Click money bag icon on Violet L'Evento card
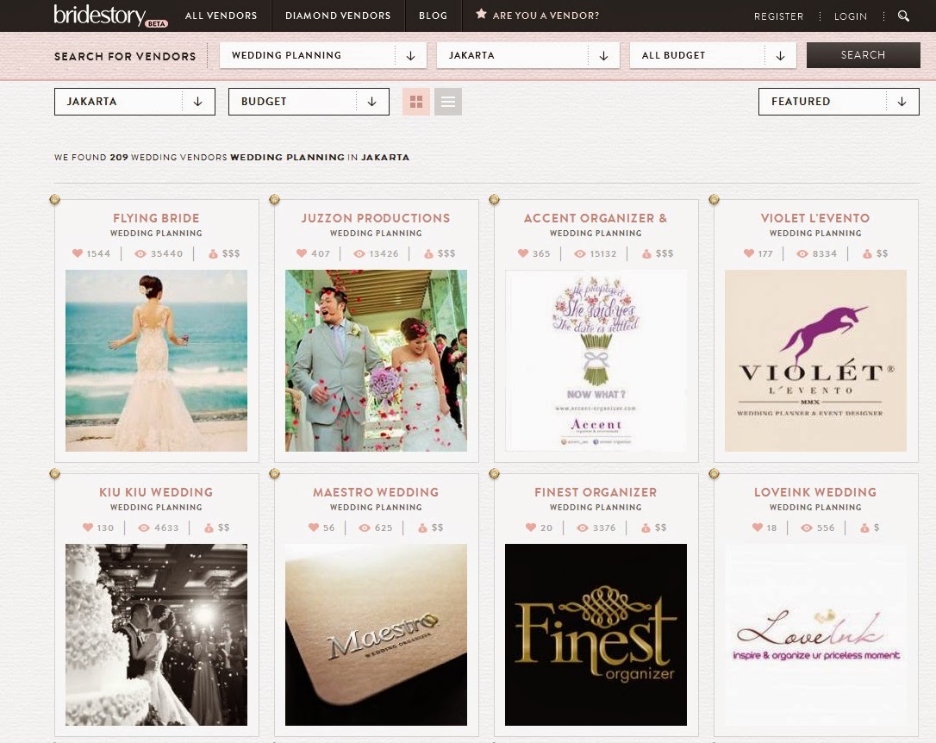936x743 pixels. point(867,253)
